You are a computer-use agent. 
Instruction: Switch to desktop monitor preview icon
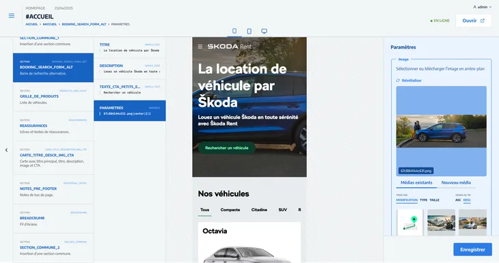tap(264, 31)
